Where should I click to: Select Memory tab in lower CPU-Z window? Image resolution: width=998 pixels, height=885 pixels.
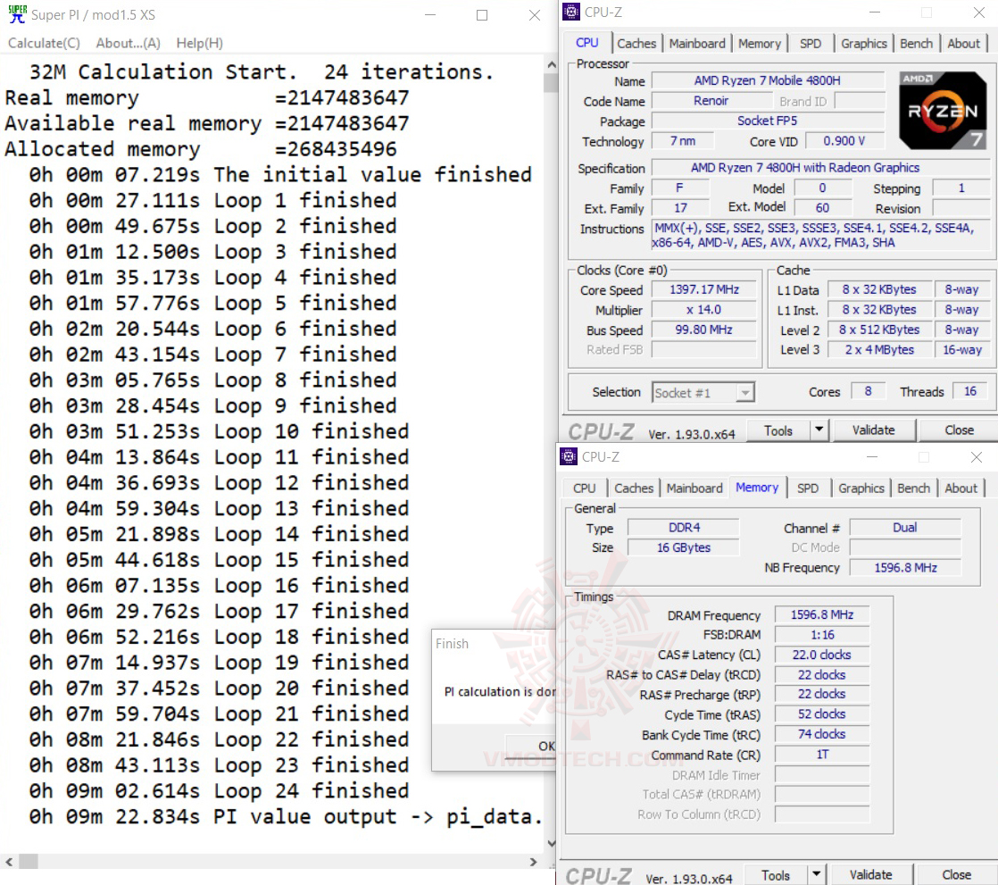[x=757, y=488]
